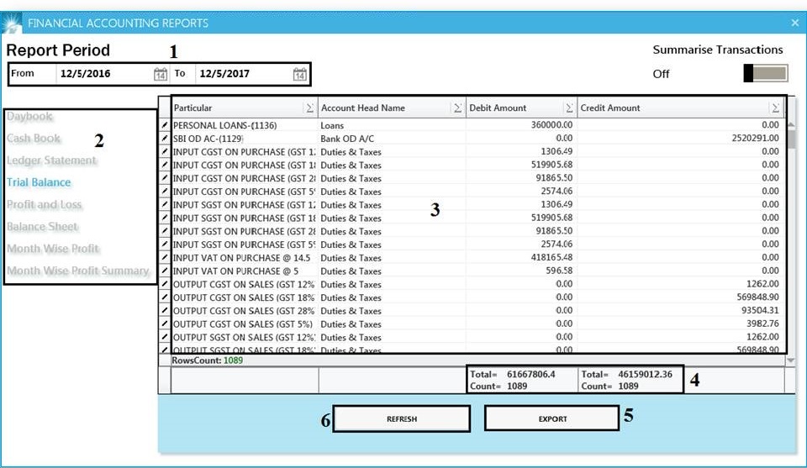
Task: Open the Profit and Loss report
Action: (45, 205)
